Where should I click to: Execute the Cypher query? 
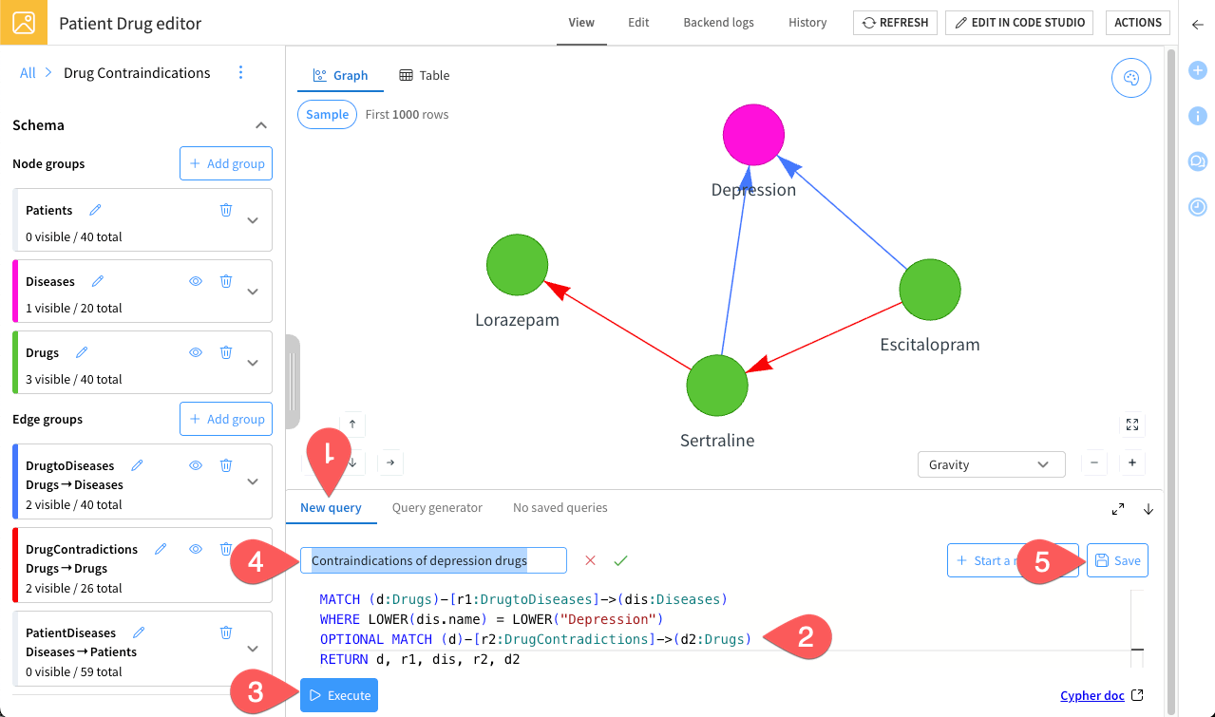(339, 695)
